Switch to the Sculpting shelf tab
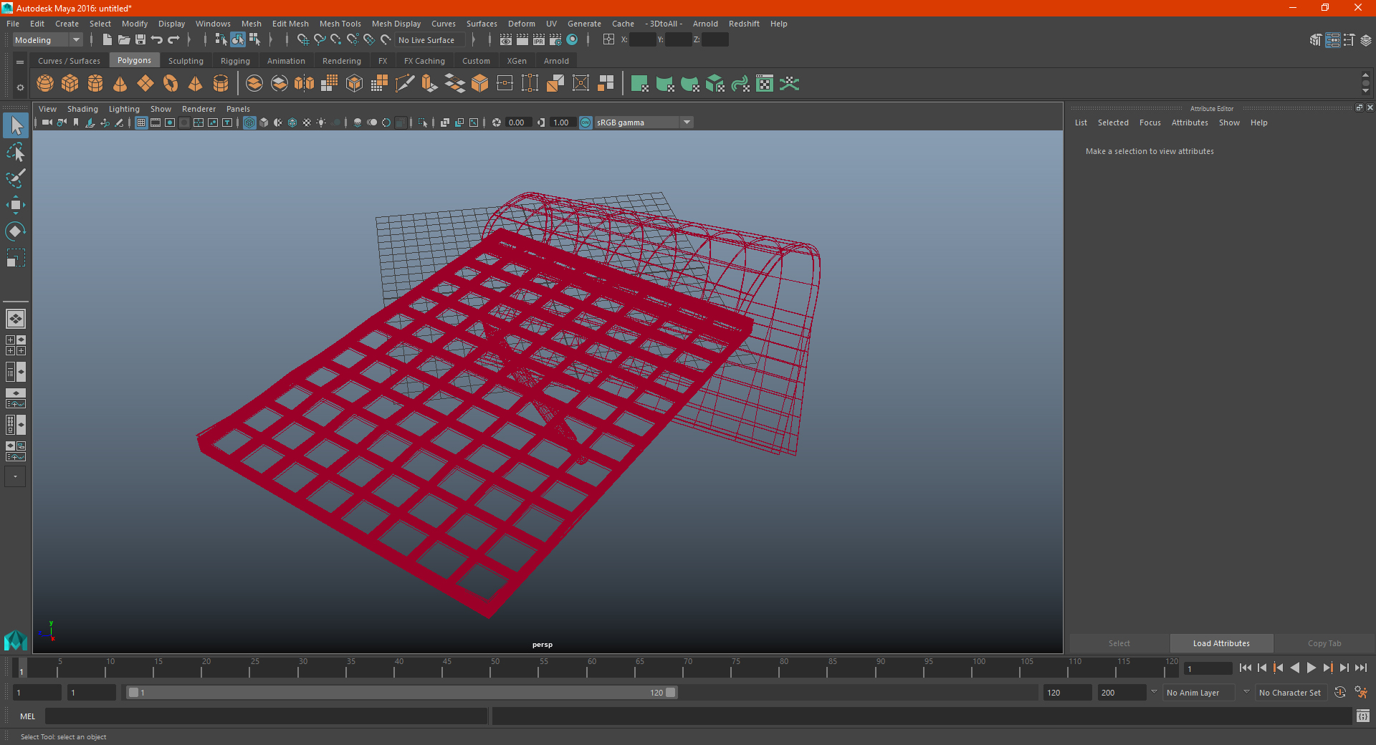This screenshot has height=745, width=1376. (x=186, y=61)
